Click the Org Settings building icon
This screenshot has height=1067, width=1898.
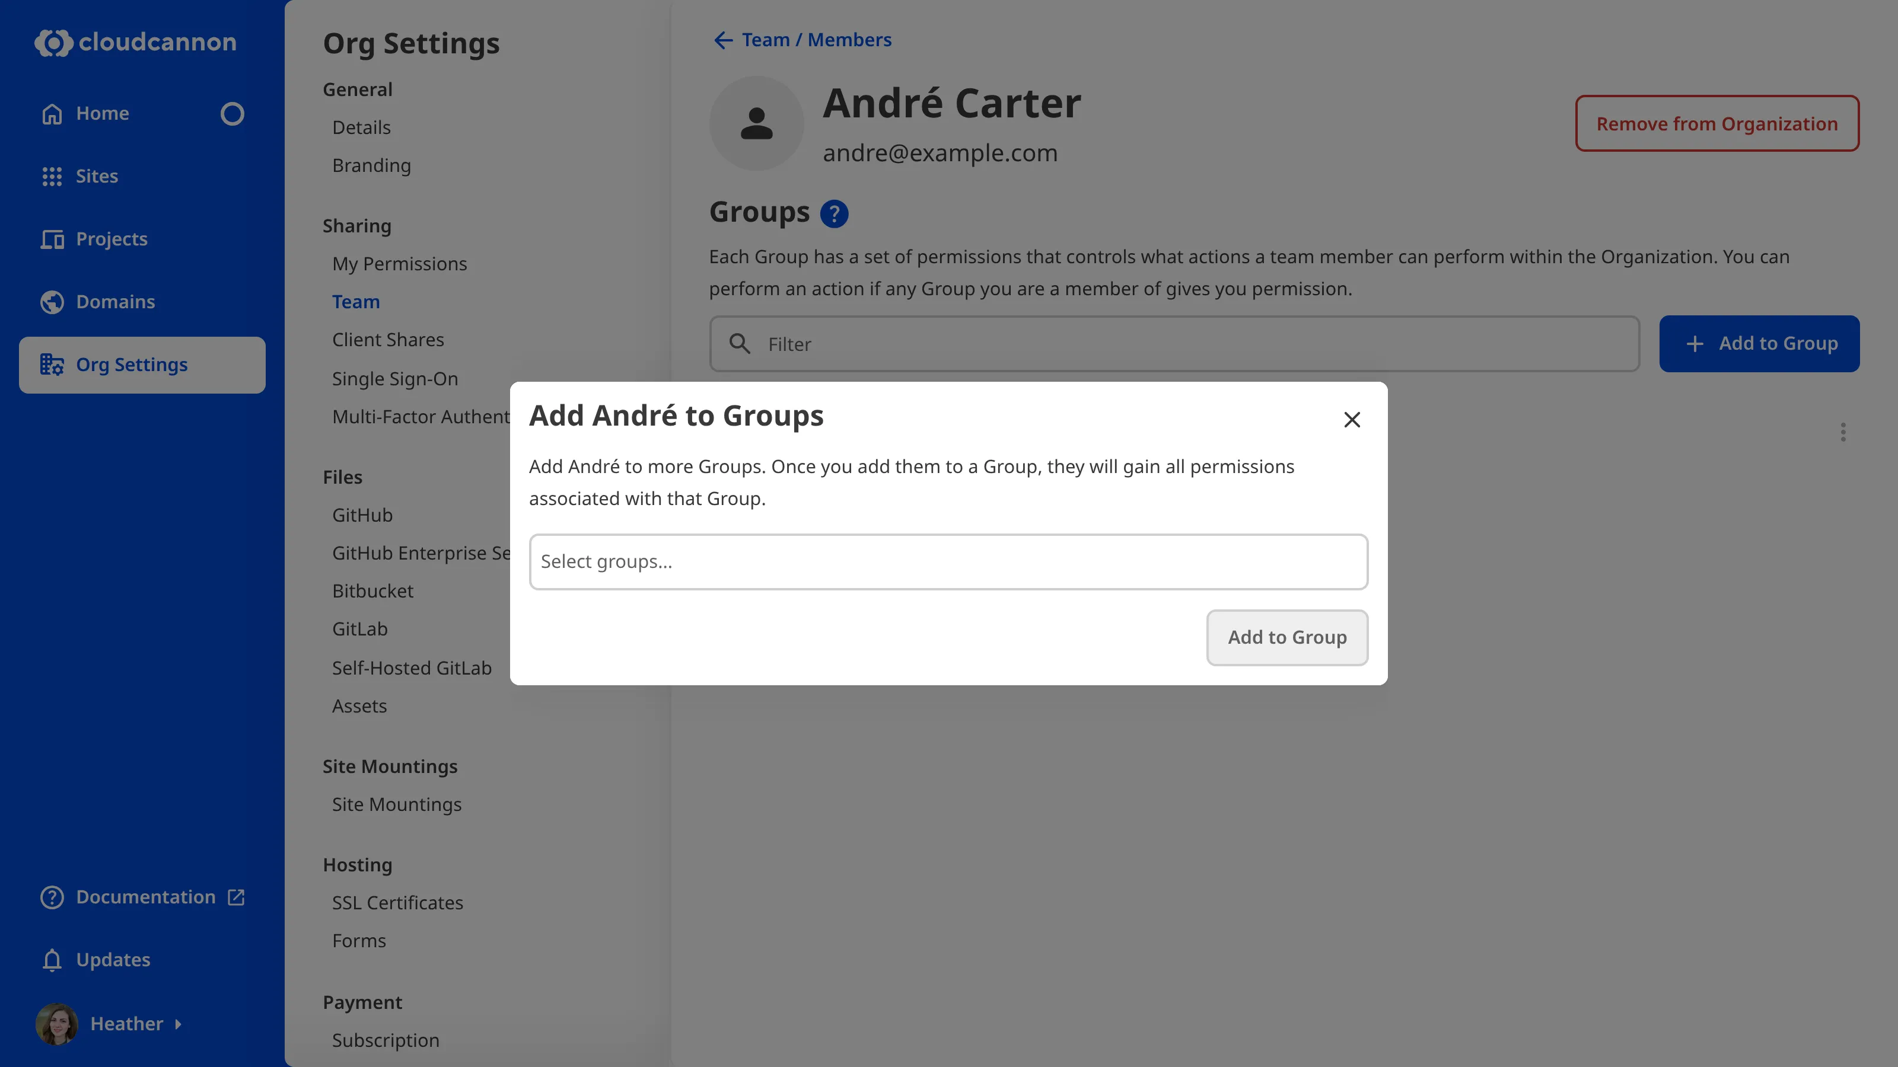point(52,365)
